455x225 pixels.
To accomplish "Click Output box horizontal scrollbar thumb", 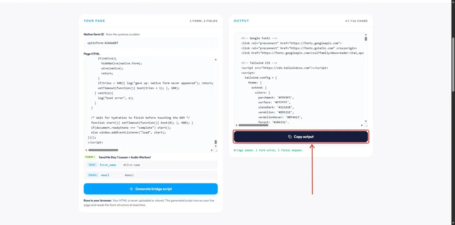I will click(x=253, y=125).
